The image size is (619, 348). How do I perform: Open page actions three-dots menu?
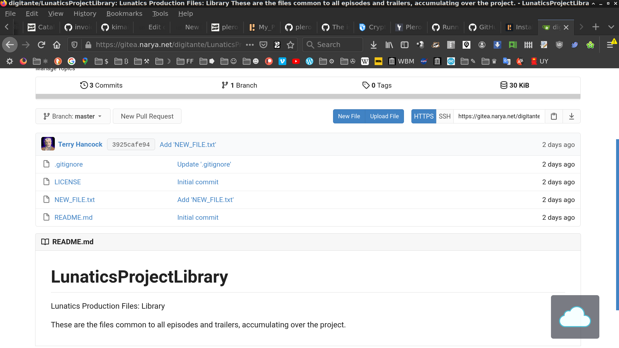pos(250,45)
